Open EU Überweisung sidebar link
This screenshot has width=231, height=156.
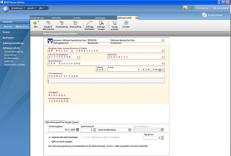tap(11, 58)
